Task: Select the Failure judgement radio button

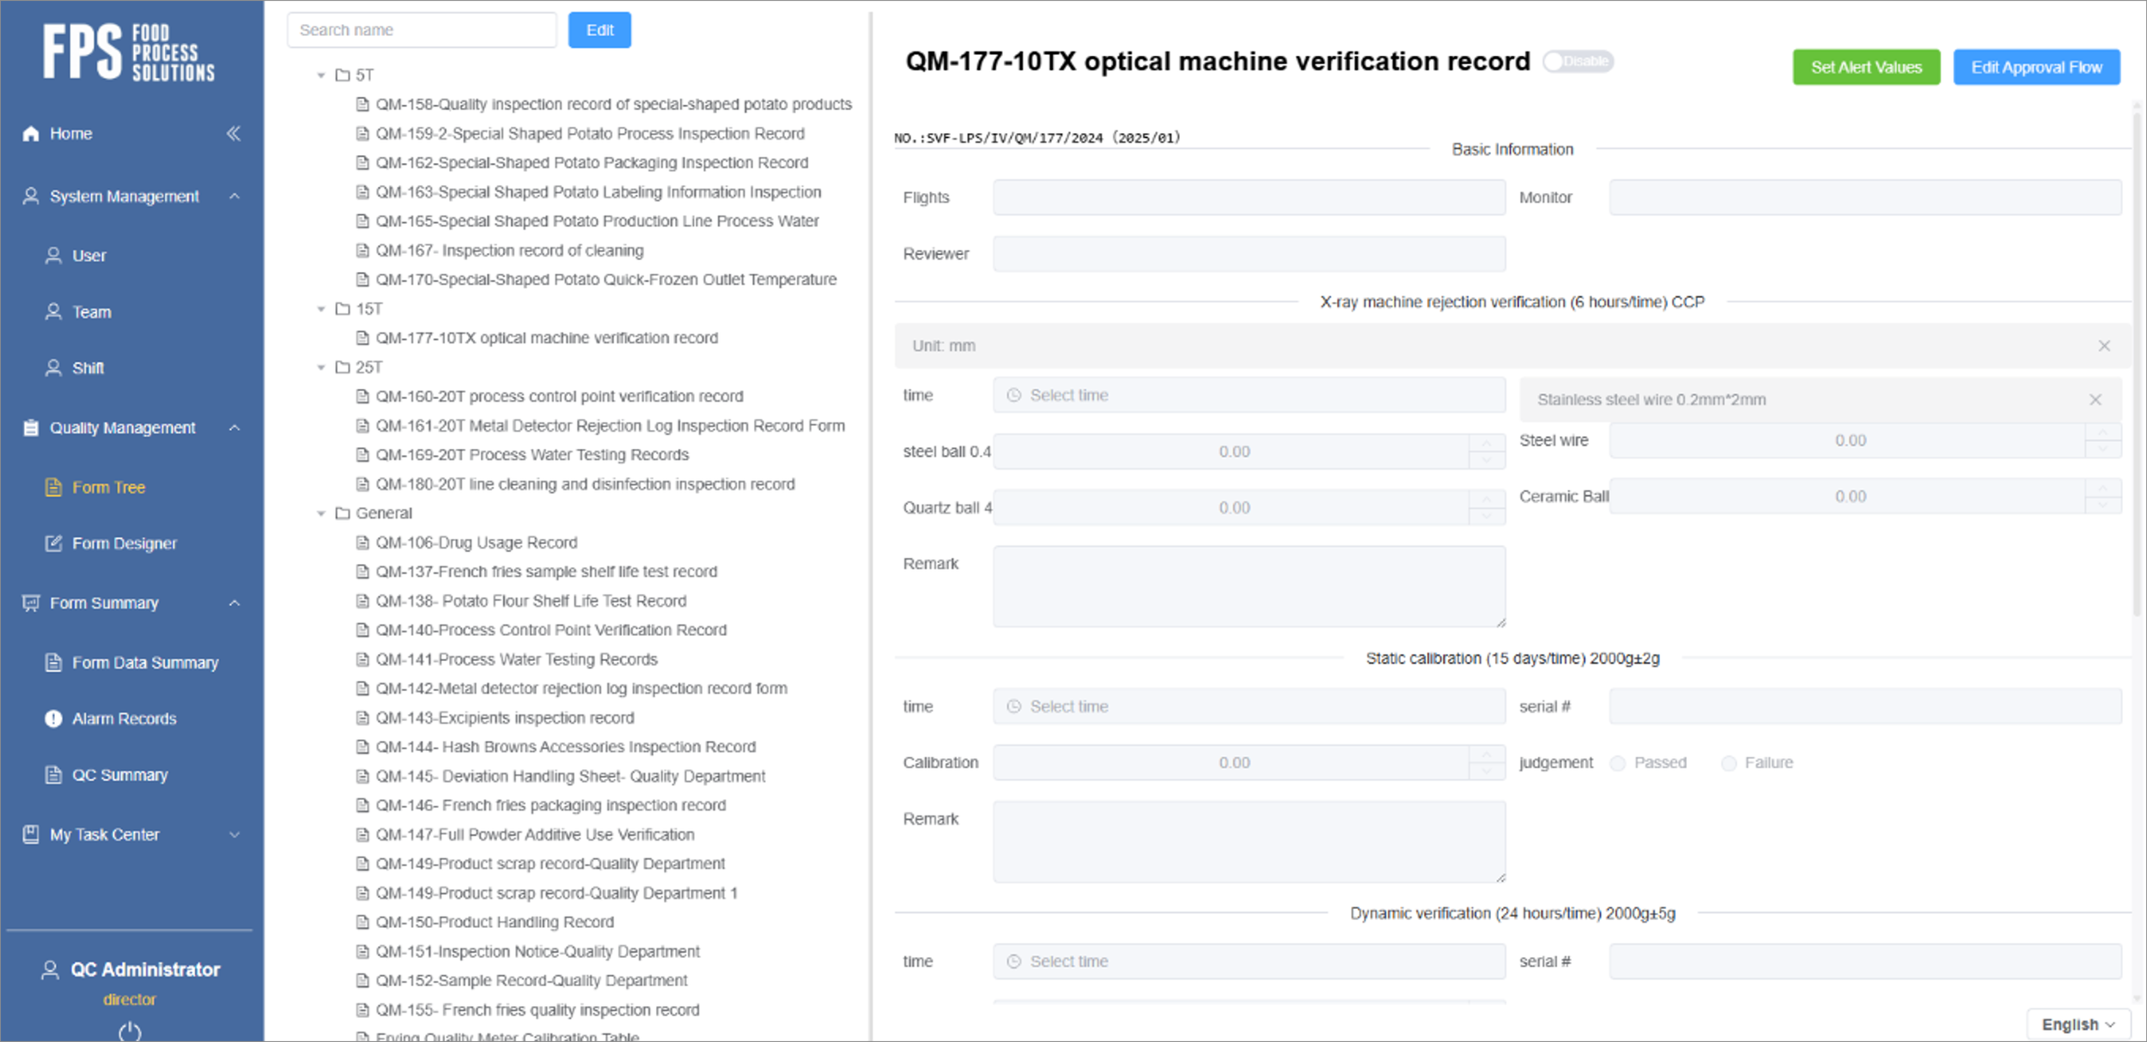Action: [1728, 763]
